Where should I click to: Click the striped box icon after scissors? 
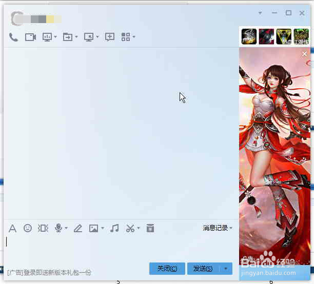150,228
